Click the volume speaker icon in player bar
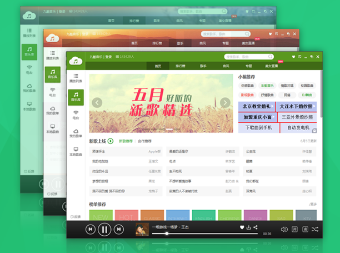 point(284,229)
